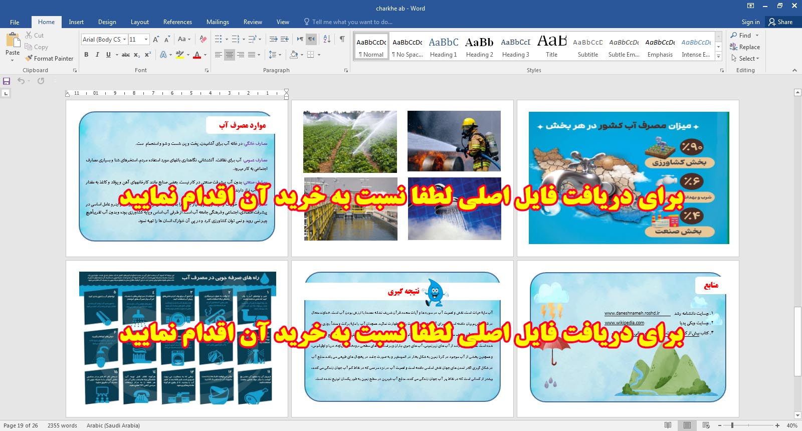Screen dimensions: 802x431
Task: Click the Replace button
Action: point(745,47)
